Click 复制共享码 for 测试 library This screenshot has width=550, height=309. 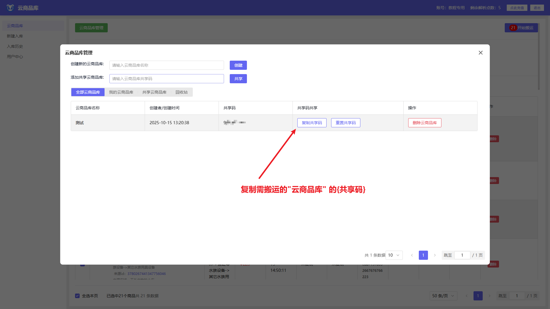(x=312, y=123)
